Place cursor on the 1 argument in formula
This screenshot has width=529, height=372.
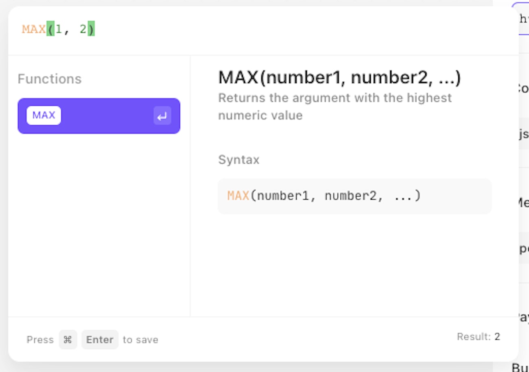coord(59,29)
